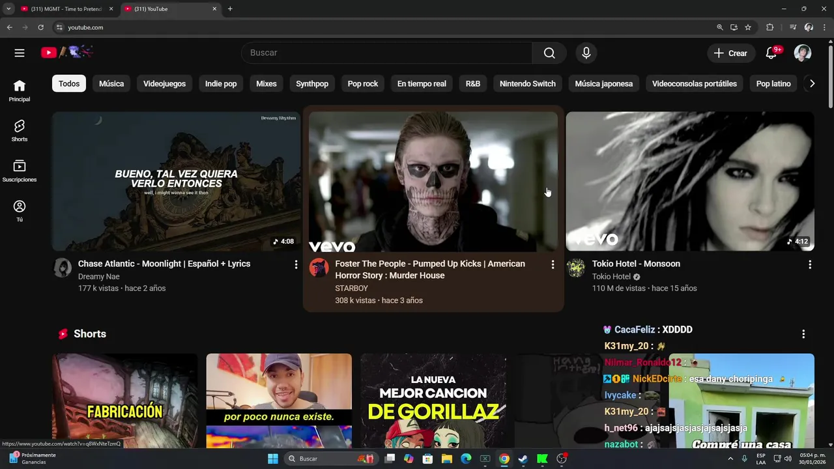The image size is (834, 469).
Task: Select the Indie pop filter chip
Action: [x=221, y=83]
